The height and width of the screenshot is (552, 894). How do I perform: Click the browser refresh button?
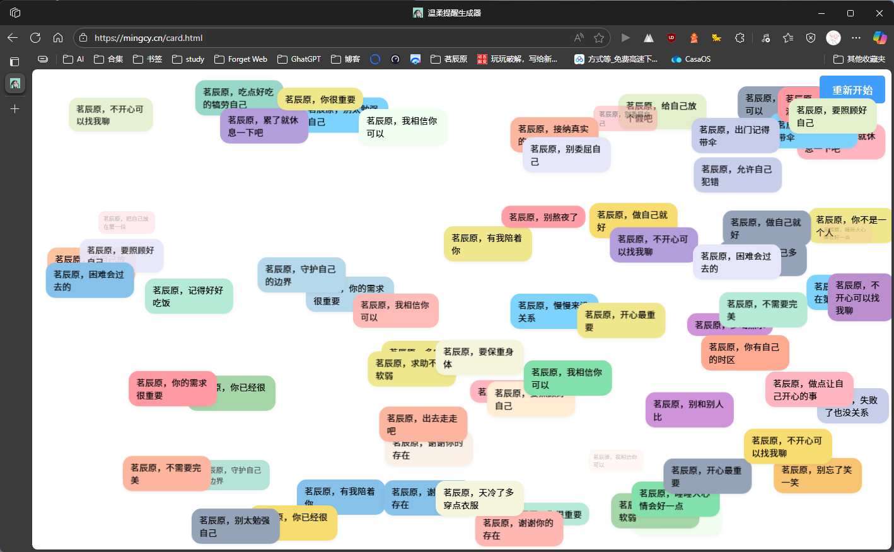point(35,38)
